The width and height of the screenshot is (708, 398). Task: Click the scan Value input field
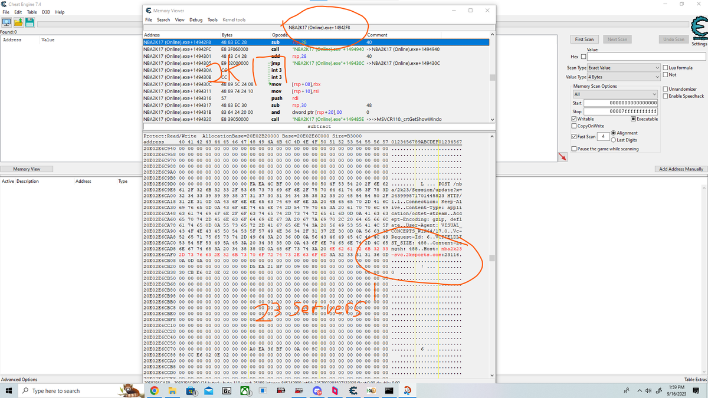tap(646, 57)
